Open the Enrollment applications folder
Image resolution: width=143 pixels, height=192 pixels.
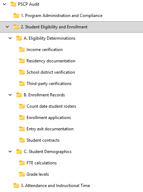tap(49, 118)
